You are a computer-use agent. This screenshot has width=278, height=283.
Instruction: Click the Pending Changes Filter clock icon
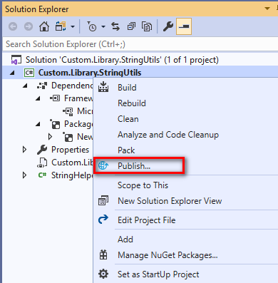(x=92, y=26)
